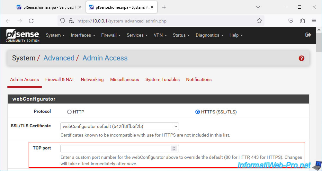The image size is (322, 171).
Task: Switch to the Miscellaneous tab
Action: pyautogui.click(x=124, y=79)
